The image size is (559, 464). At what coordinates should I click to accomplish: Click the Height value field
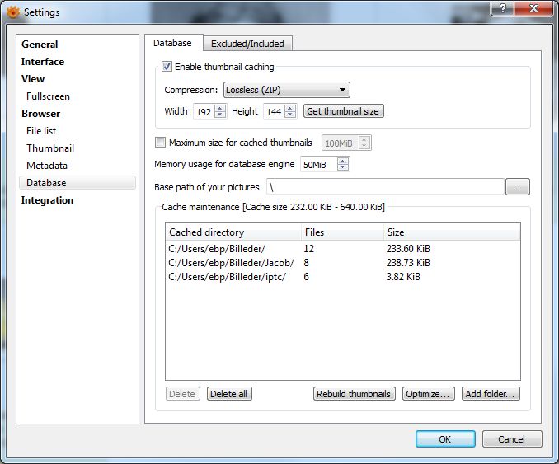(275, 112)
